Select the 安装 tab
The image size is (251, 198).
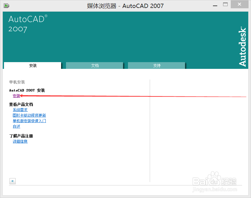click(33, 65)
